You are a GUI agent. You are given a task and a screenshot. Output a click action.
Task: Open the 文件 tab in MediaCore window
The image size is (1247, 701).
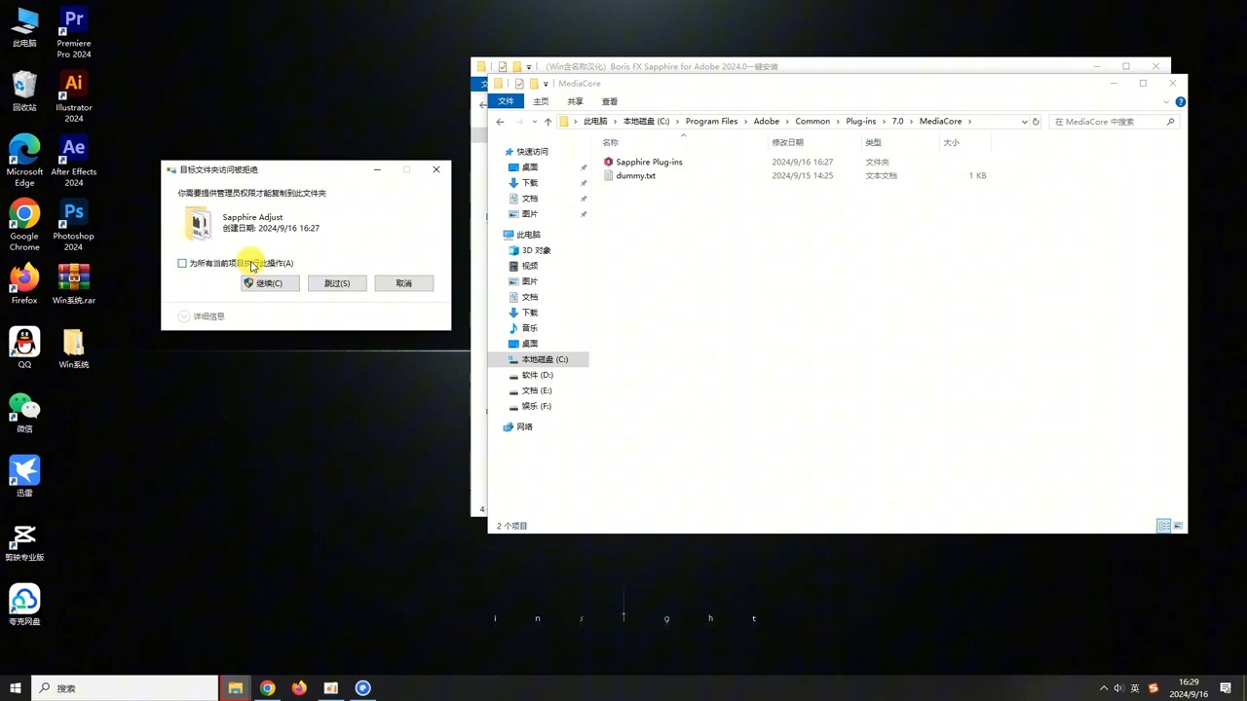point(506,101)
